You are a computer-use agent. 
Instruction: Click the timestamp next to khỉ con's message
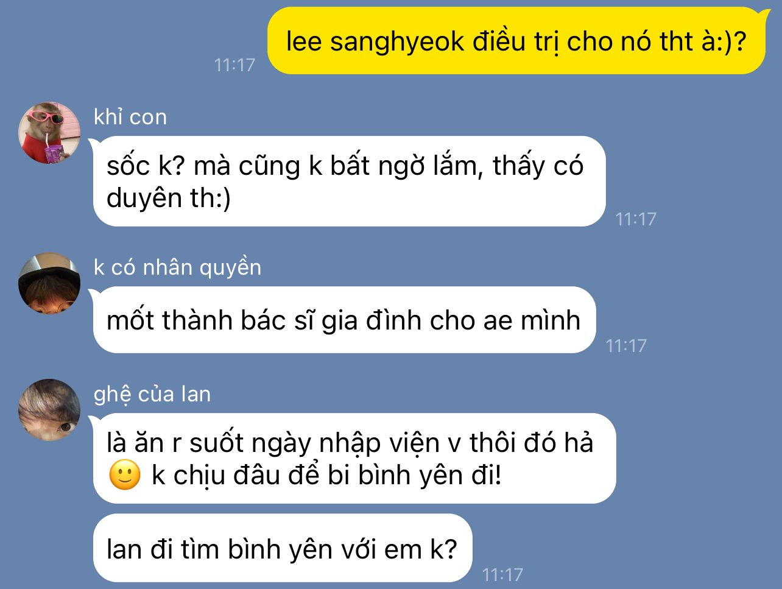pyautogui.click(x=636, y=219)
